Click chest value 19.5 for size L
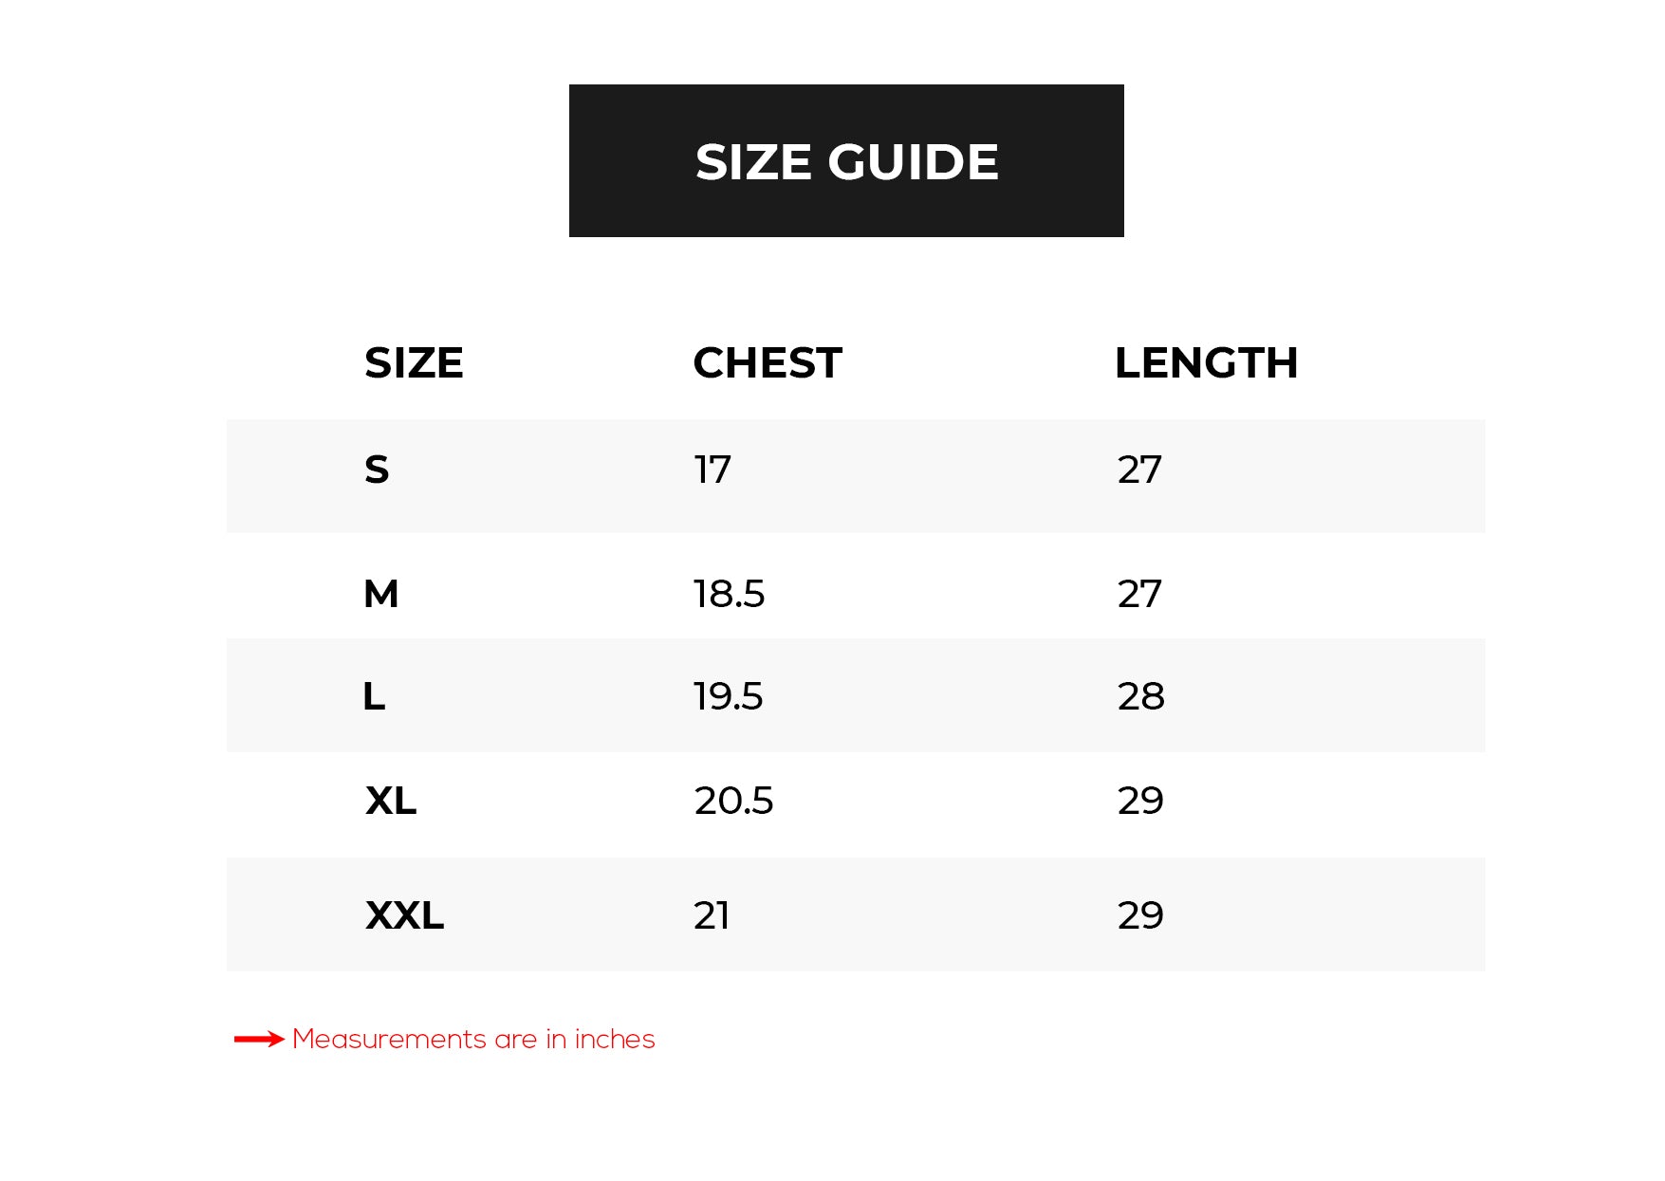This screenshot has height=1181, width=1665. tap(728, 696)
